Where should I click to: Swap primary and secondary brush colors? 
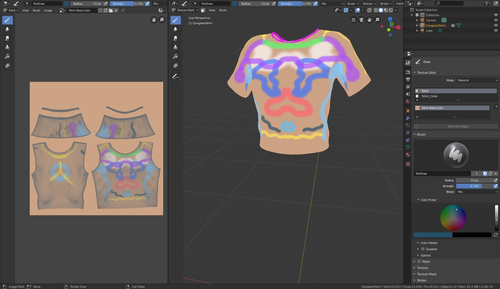click(496, 235)
